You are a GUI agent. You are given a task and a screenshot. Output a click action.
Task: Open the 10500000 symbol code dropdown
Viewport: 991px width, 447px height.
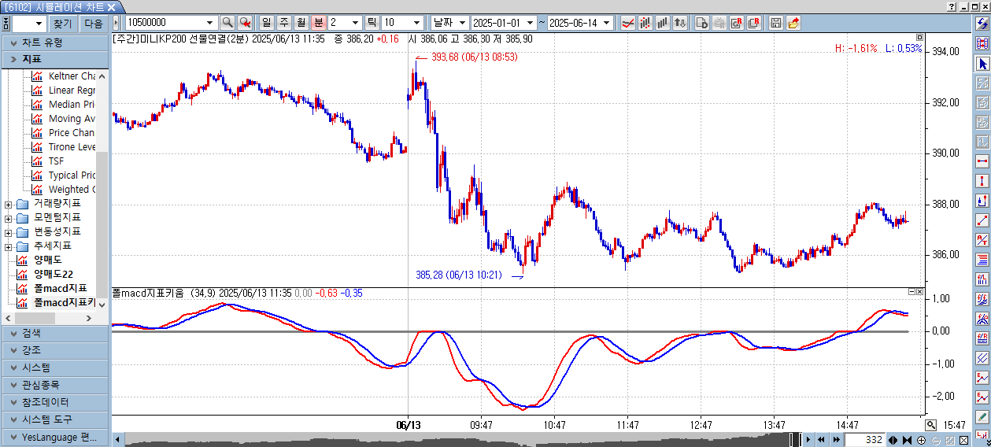click(x=209, y=23)
